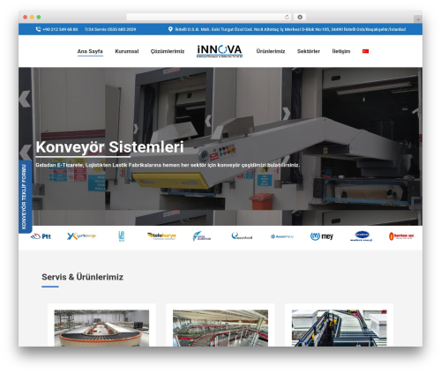Click the Servis & Ürünlerimiz section heading
The height and width of the screenshot is (373, 441).
tap(82, 277)
